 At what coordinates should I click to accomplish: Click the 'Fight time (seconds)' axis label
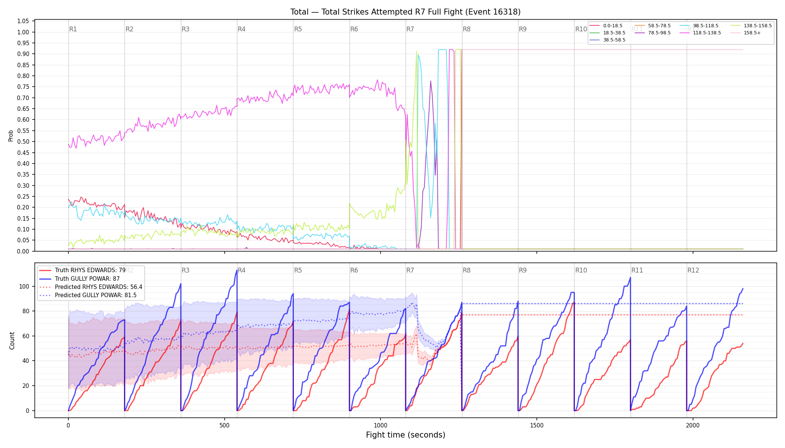click(406, 435)
